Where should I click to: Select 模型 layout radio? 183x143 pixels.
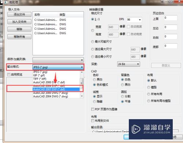coord(149,87)
